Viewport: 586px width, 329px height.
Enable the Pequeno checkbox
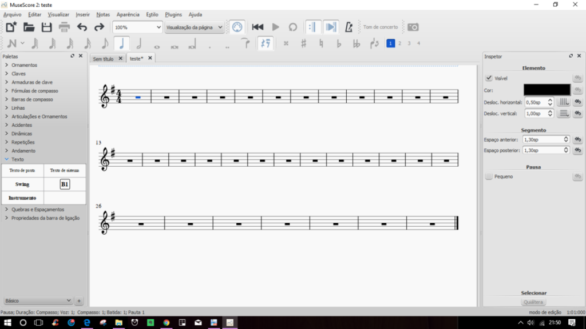(489, 176)
